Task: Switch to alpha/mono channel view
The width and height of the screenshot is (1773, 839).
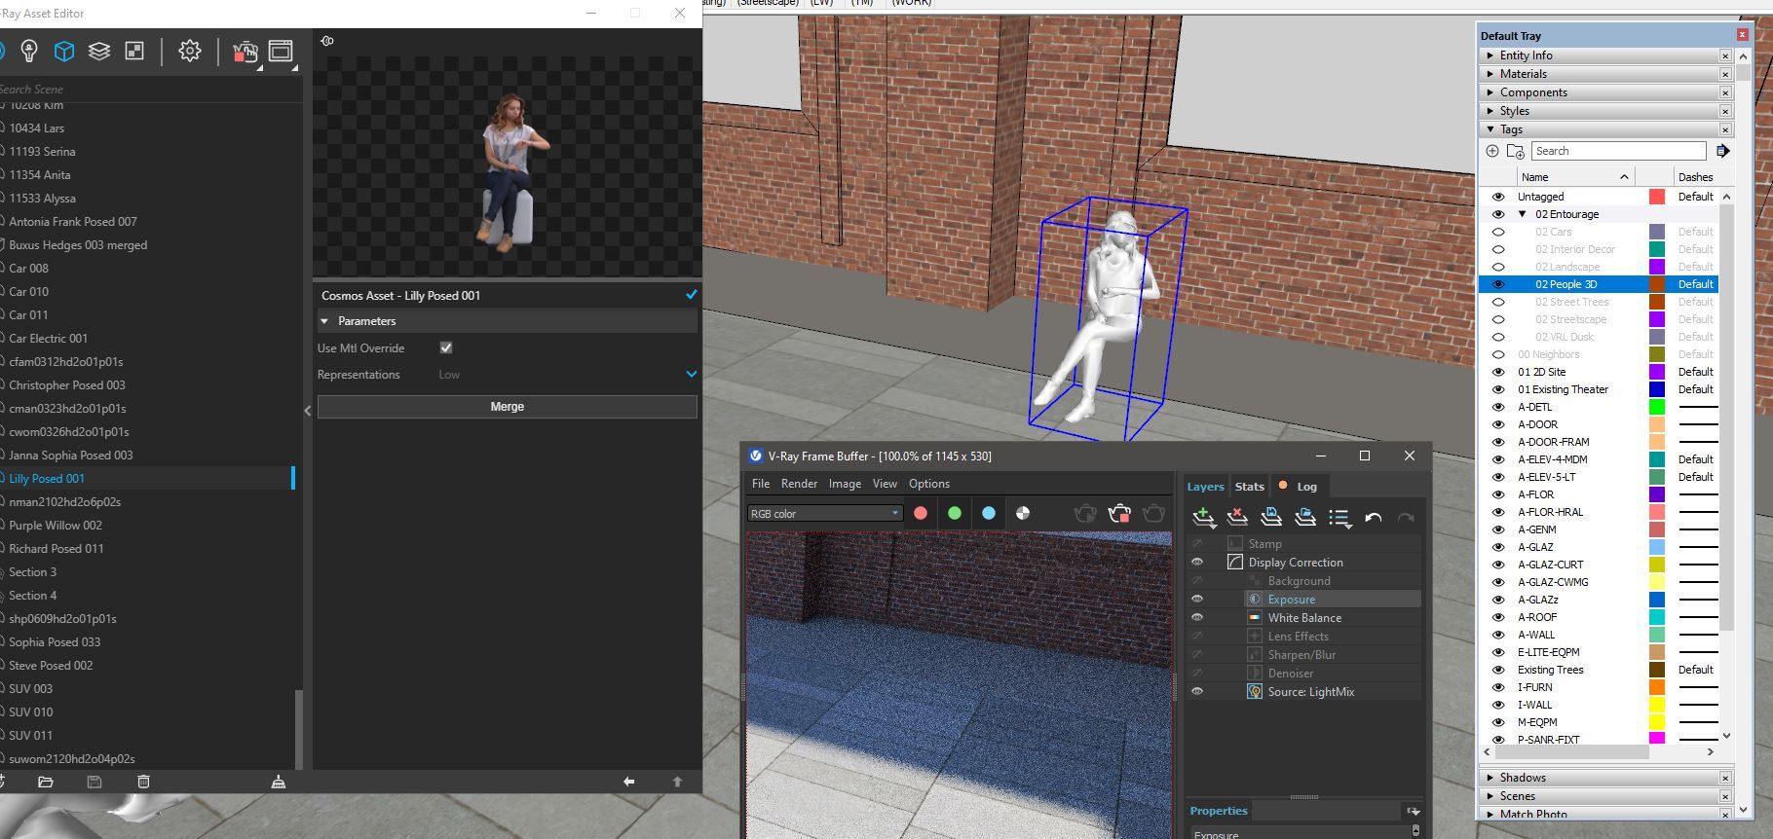Action: [x=1023, y=513]
